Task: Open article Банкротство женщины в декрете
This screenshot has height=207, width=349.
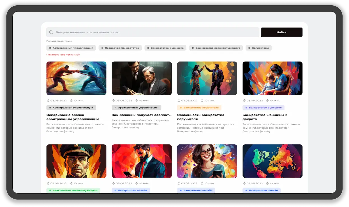Action: pyautogui.click(x=265, y=117)
